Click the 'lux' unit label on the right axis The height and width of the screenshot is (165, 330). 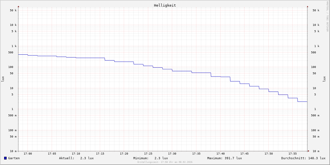[324, 79]
